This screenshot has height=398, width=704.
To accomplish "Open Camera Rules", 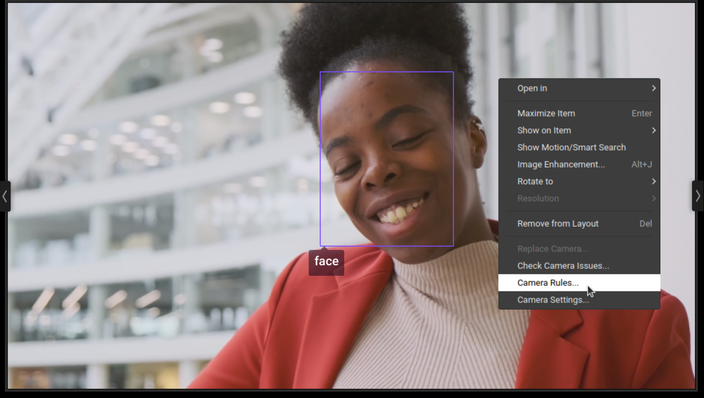I will (x=547, y=283).
